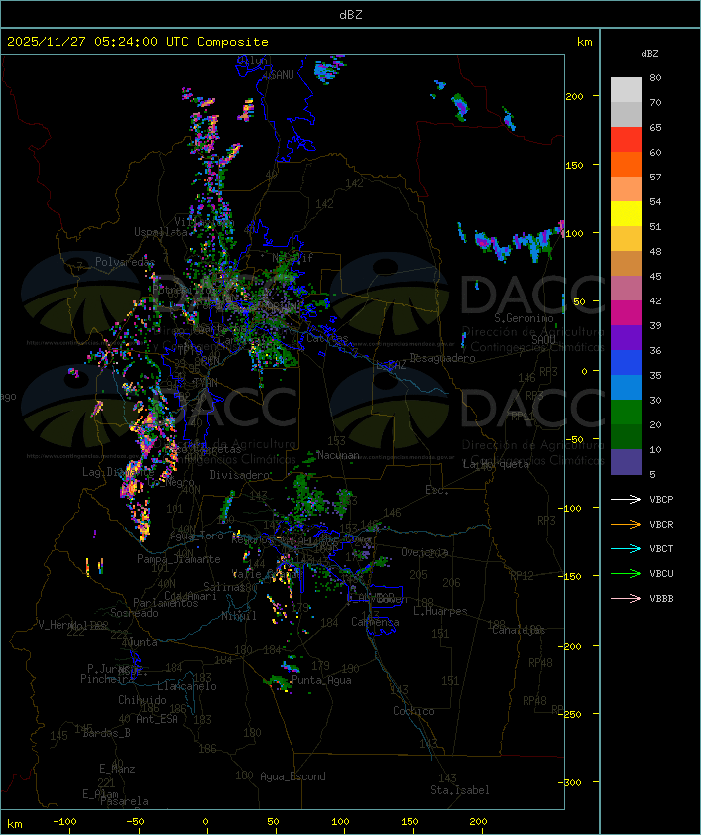The height and width of the screenshot is (835, 701).
Task: Click the Pasarela map label
Action: point(124,801)
